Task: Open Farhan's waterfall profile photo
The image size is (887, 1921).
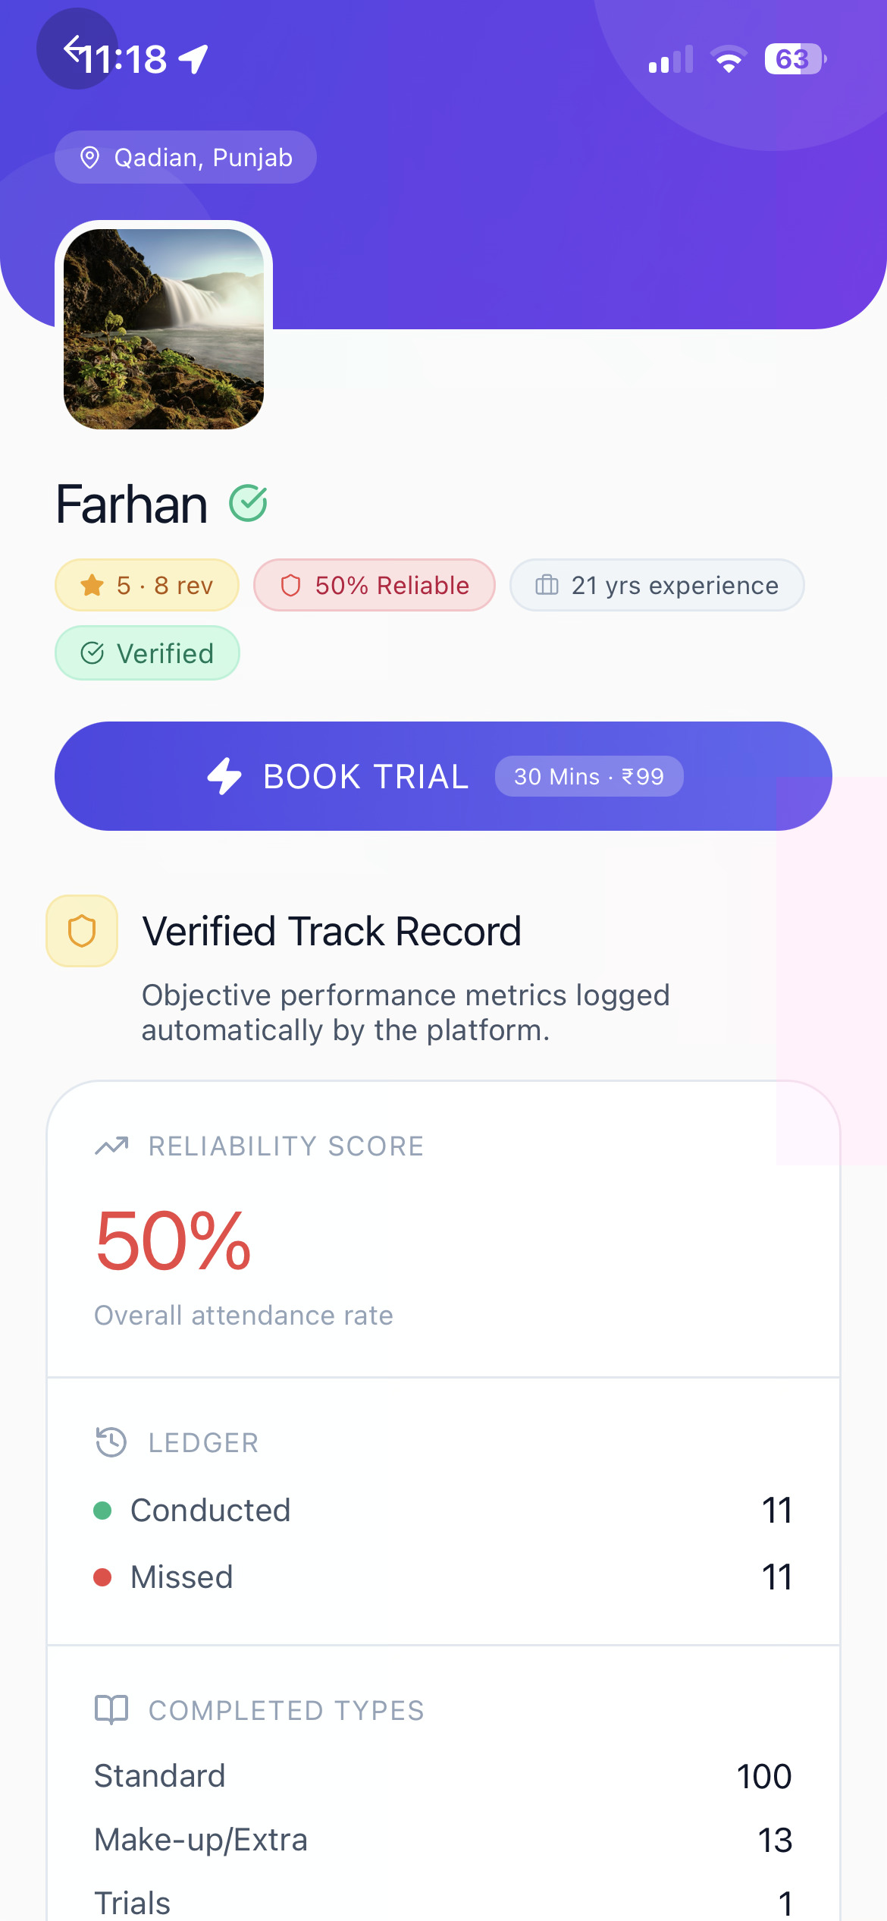Action: (164, 329)
